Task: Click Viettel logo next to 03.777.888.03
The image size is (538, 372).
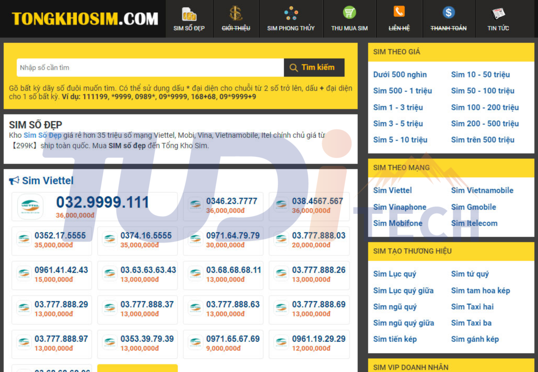Action: tap(281, 239)
